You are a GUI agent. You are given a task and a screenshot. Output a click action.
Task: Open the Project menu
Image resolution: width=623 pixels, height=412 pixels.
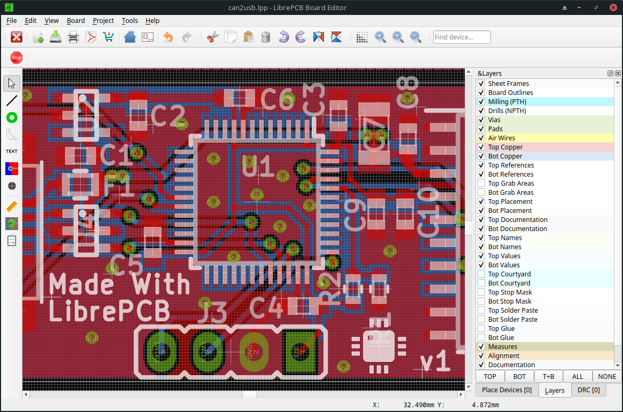click(x=103, y=21)
